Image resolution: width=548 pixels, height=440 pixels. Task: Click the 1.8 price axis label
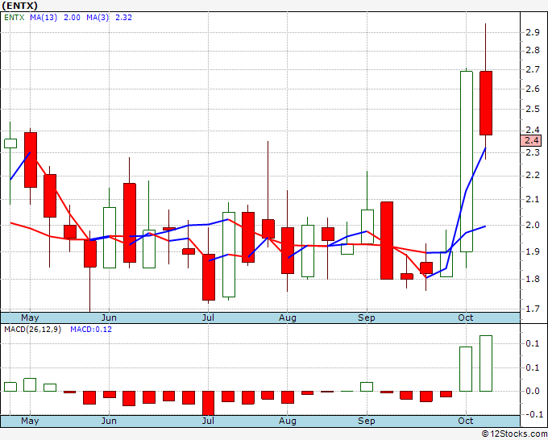533,279
